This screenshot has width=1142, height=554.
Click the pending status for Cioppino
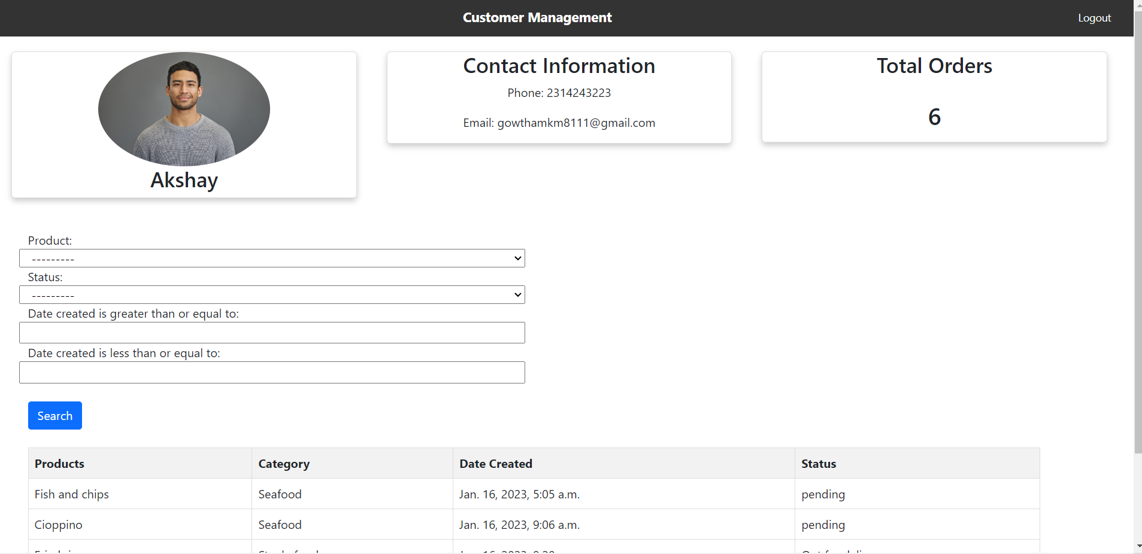[823, 525]
